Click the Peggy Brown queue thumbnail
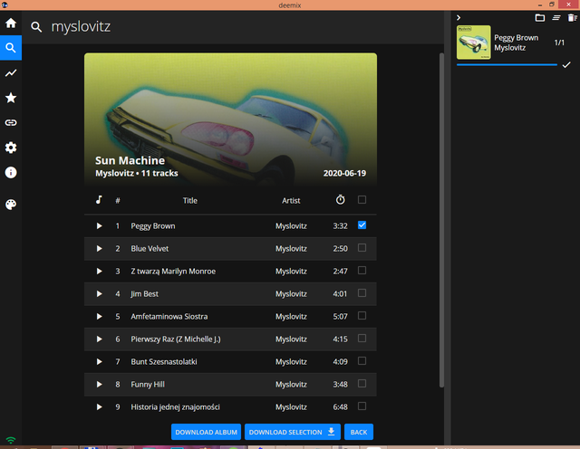 tap(473, 43)
